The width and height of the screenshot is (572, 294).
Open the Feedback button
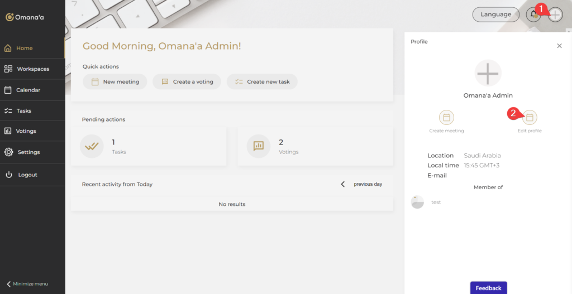click(x=488, y=288)
